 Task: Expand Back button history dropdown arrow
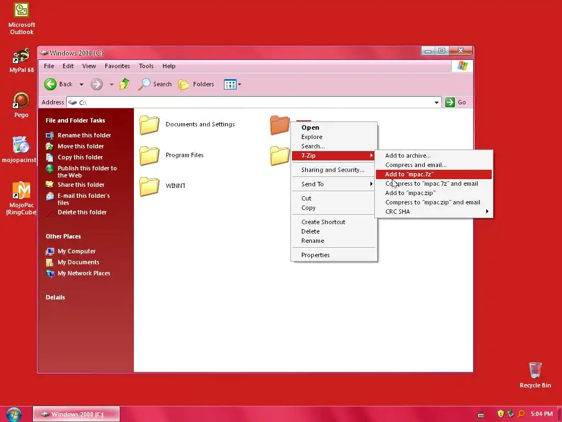[x=81, y=84]
